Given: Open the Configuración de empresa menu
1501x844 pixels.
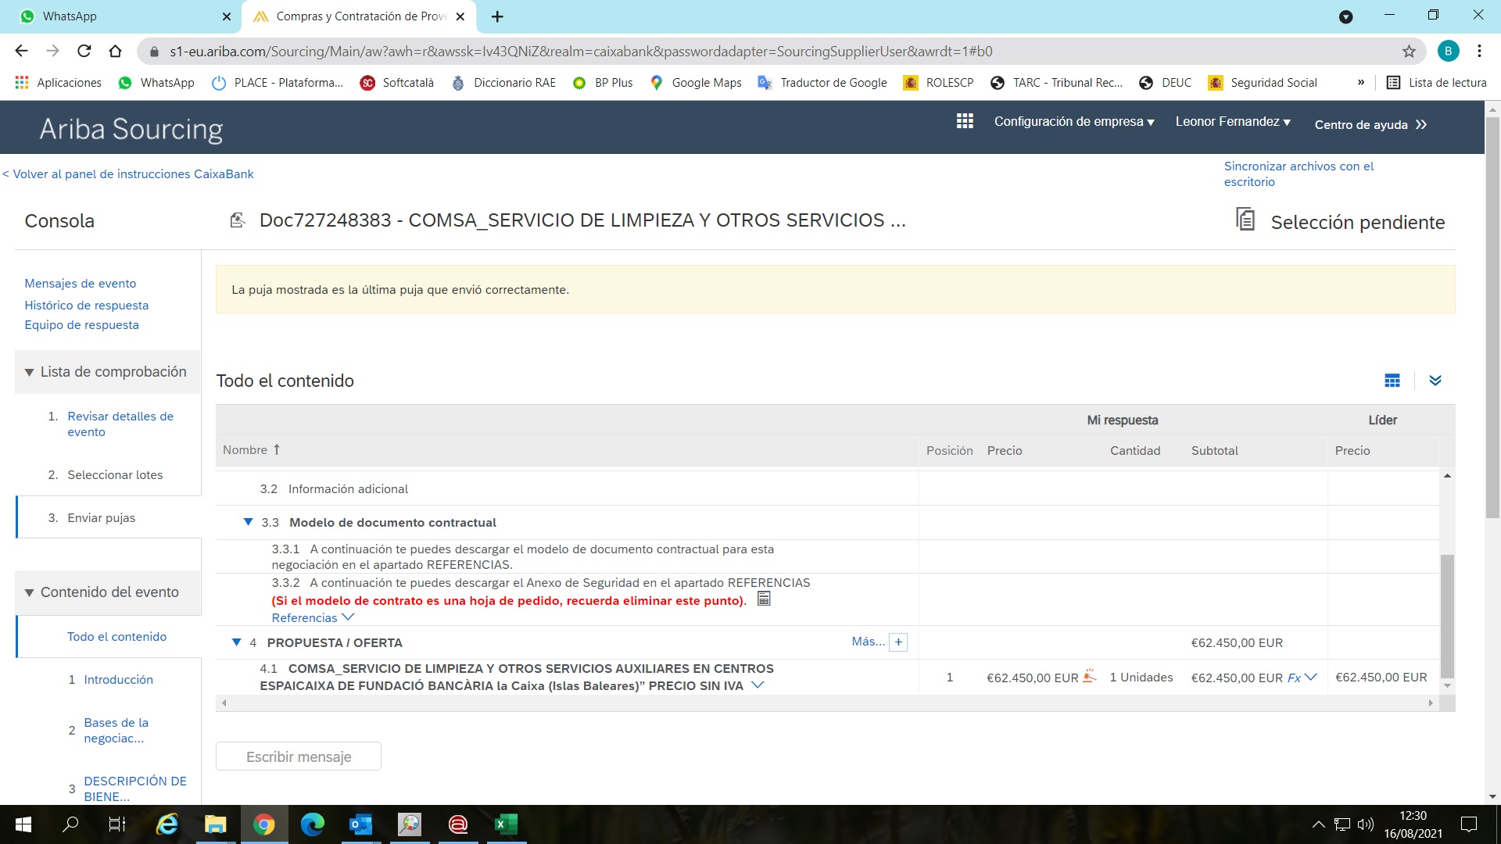Looking at the screenshot, I should (x=1073, y=122).
